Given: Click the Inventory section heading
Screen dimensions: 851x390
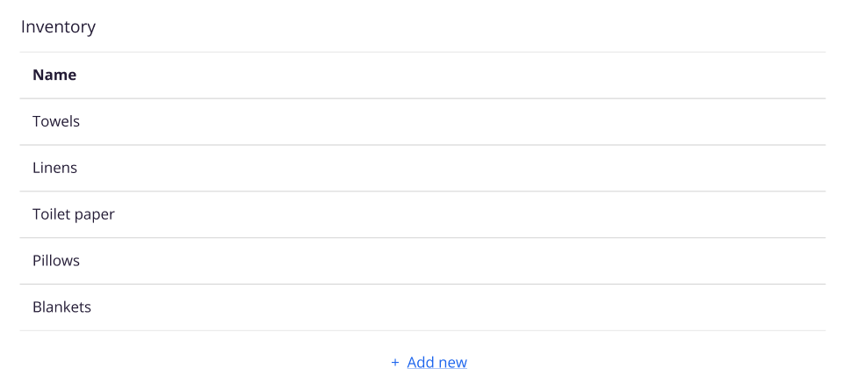Looking at the screenshot, I should [58, 26].
